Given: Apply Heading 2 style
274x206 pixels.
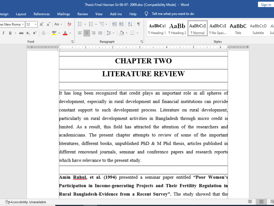Looking at the screenshot, I should coord(177,28).
